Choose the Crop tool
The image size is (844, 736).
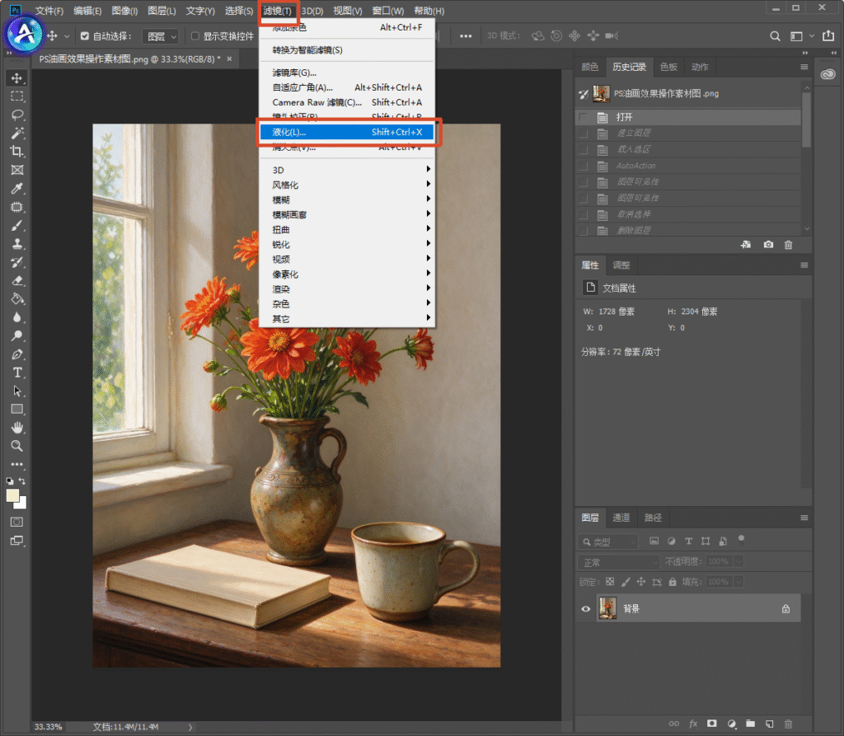coord(17,152)
